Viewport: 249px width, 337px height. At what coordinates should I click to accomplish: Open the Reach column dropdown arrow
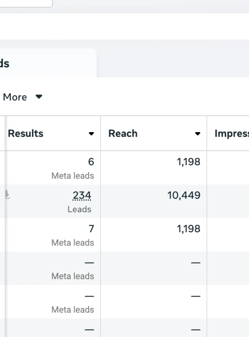click(197, 134)
